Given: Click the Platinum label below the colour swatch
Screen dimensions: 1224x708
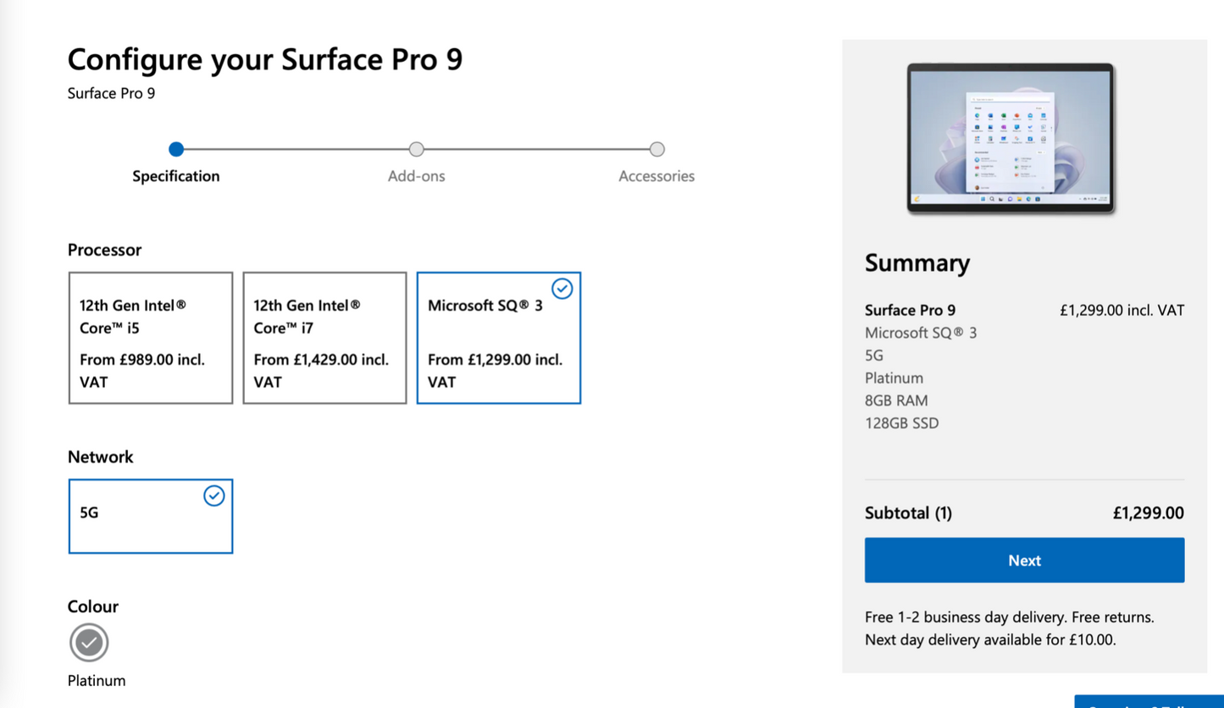Looking at the screenshot, I should point(96,680).
